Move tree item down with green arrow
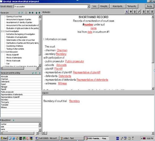 (39, 13)
